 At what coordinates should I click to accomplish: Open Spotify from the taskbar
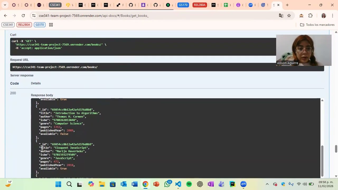pyautogui.click(x=189, y=184)
